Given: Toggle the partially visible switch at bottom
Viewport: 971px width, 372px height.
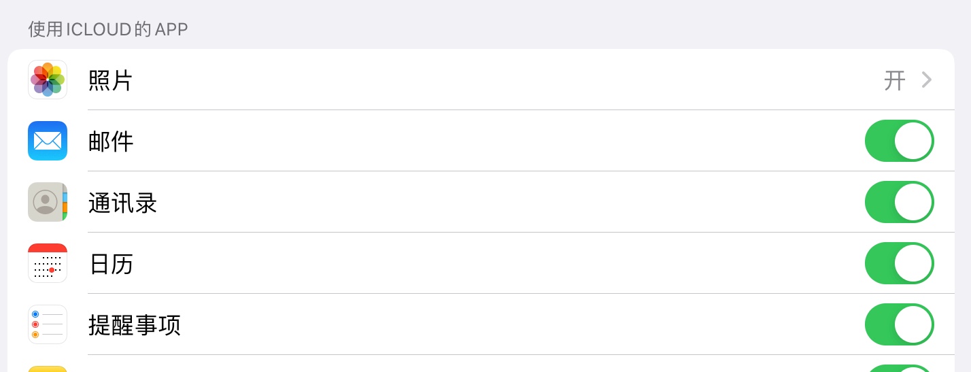Looking at the screenshot, I should pyautogui.click(x=899, y=369).
